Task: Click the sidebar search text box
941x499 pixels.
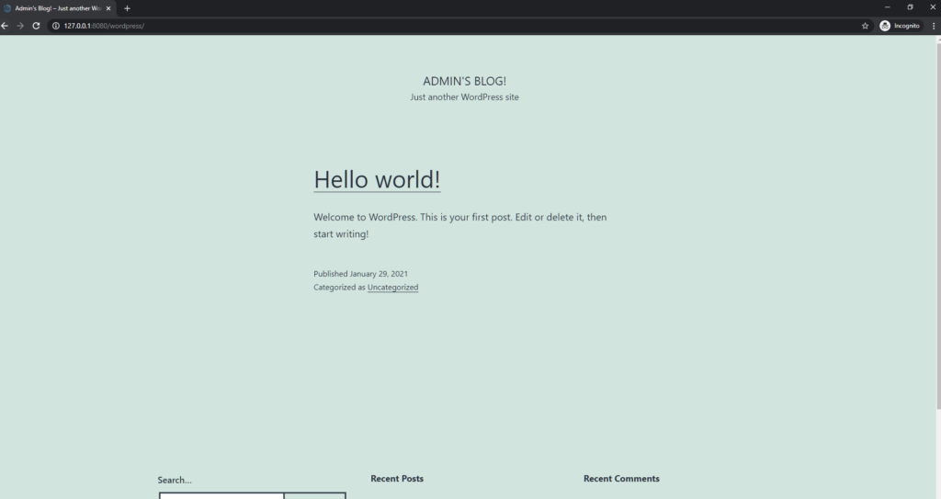Action: pyautogui.click(x=221, y=495)
